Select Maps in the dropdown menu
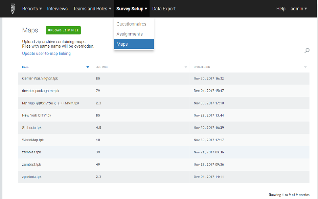The width and height of the screenshot is (318, 199). (122, 44)
